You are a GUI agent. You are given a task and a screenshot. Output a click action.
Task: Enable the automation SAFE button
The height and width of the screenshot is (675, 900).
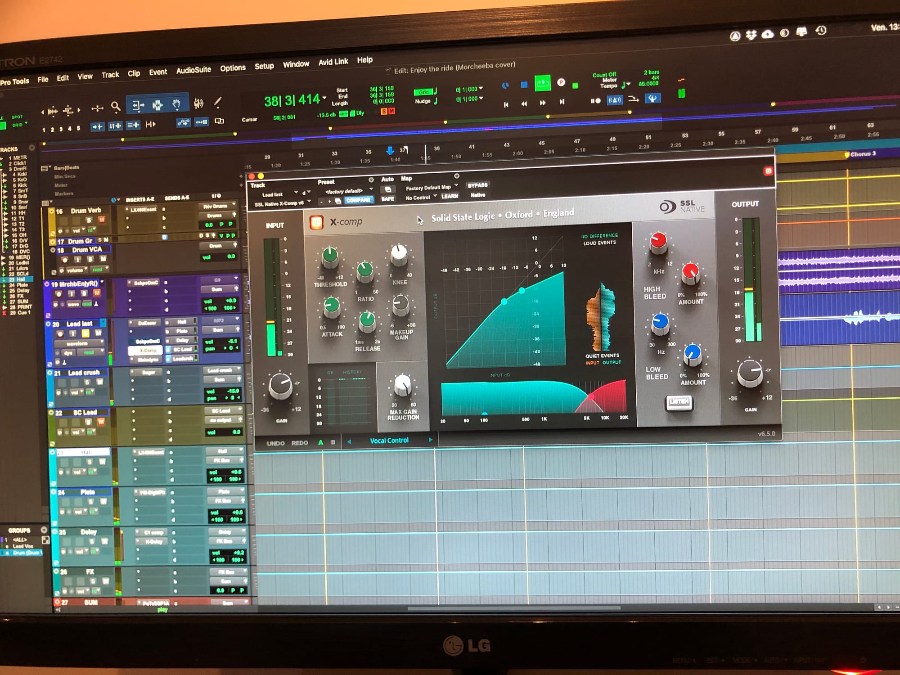[387, 198]
